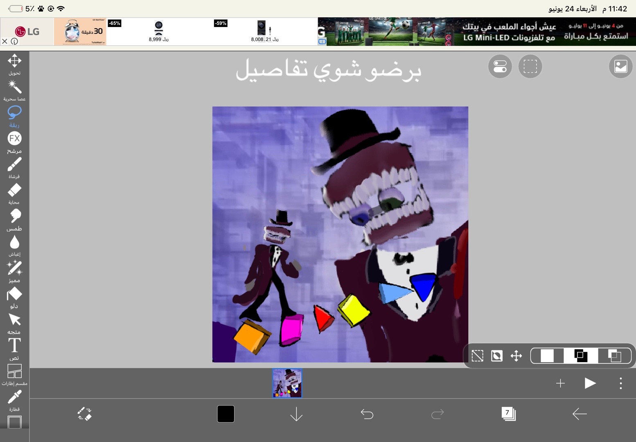Tap the Wi-Fi status icon
Image resolution: width=636 pixels, height=442 pixels.
[61, 9]
